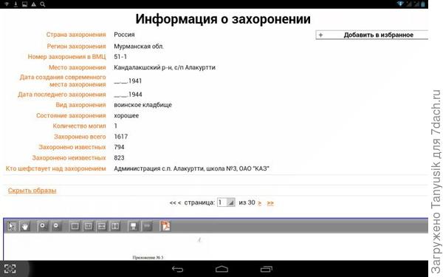Set actual size 1:1 view
This screenshot has height=277, width=443.
click(88, 226)
